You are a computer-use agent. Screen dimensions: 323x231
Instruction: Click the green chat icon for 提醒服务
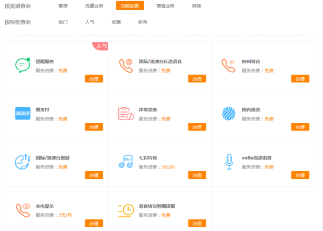23,65
